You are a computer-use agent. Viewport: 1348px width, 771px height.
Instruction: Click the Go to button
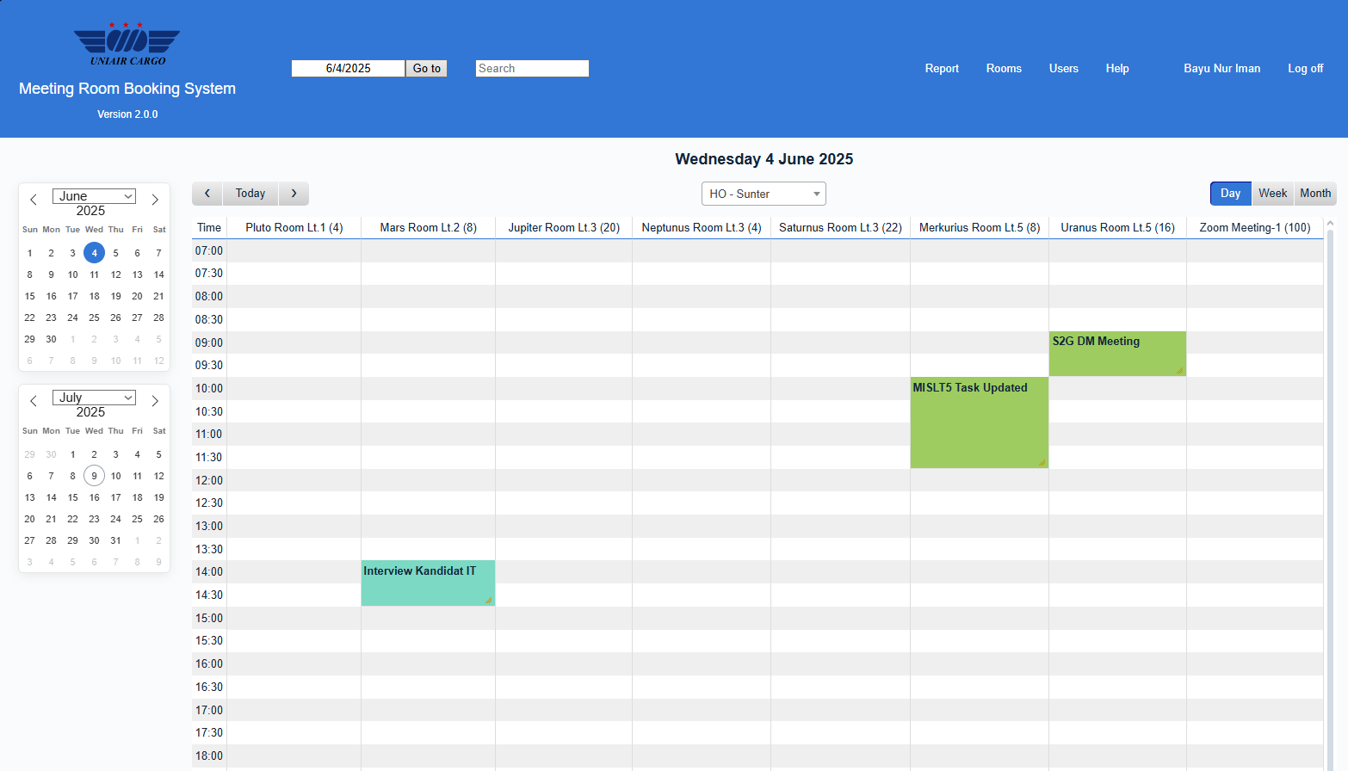pyautogui.click(x=426, y=69)
